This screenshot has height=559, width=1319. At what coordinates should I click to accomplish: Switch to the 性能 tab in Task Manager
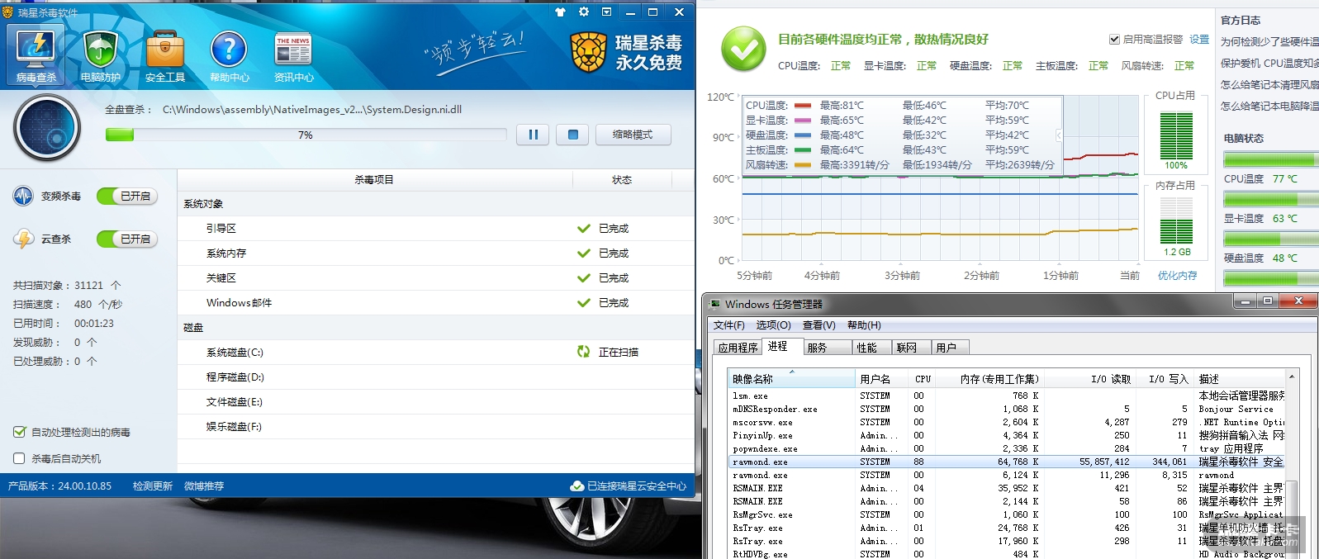tap(867, 348)
